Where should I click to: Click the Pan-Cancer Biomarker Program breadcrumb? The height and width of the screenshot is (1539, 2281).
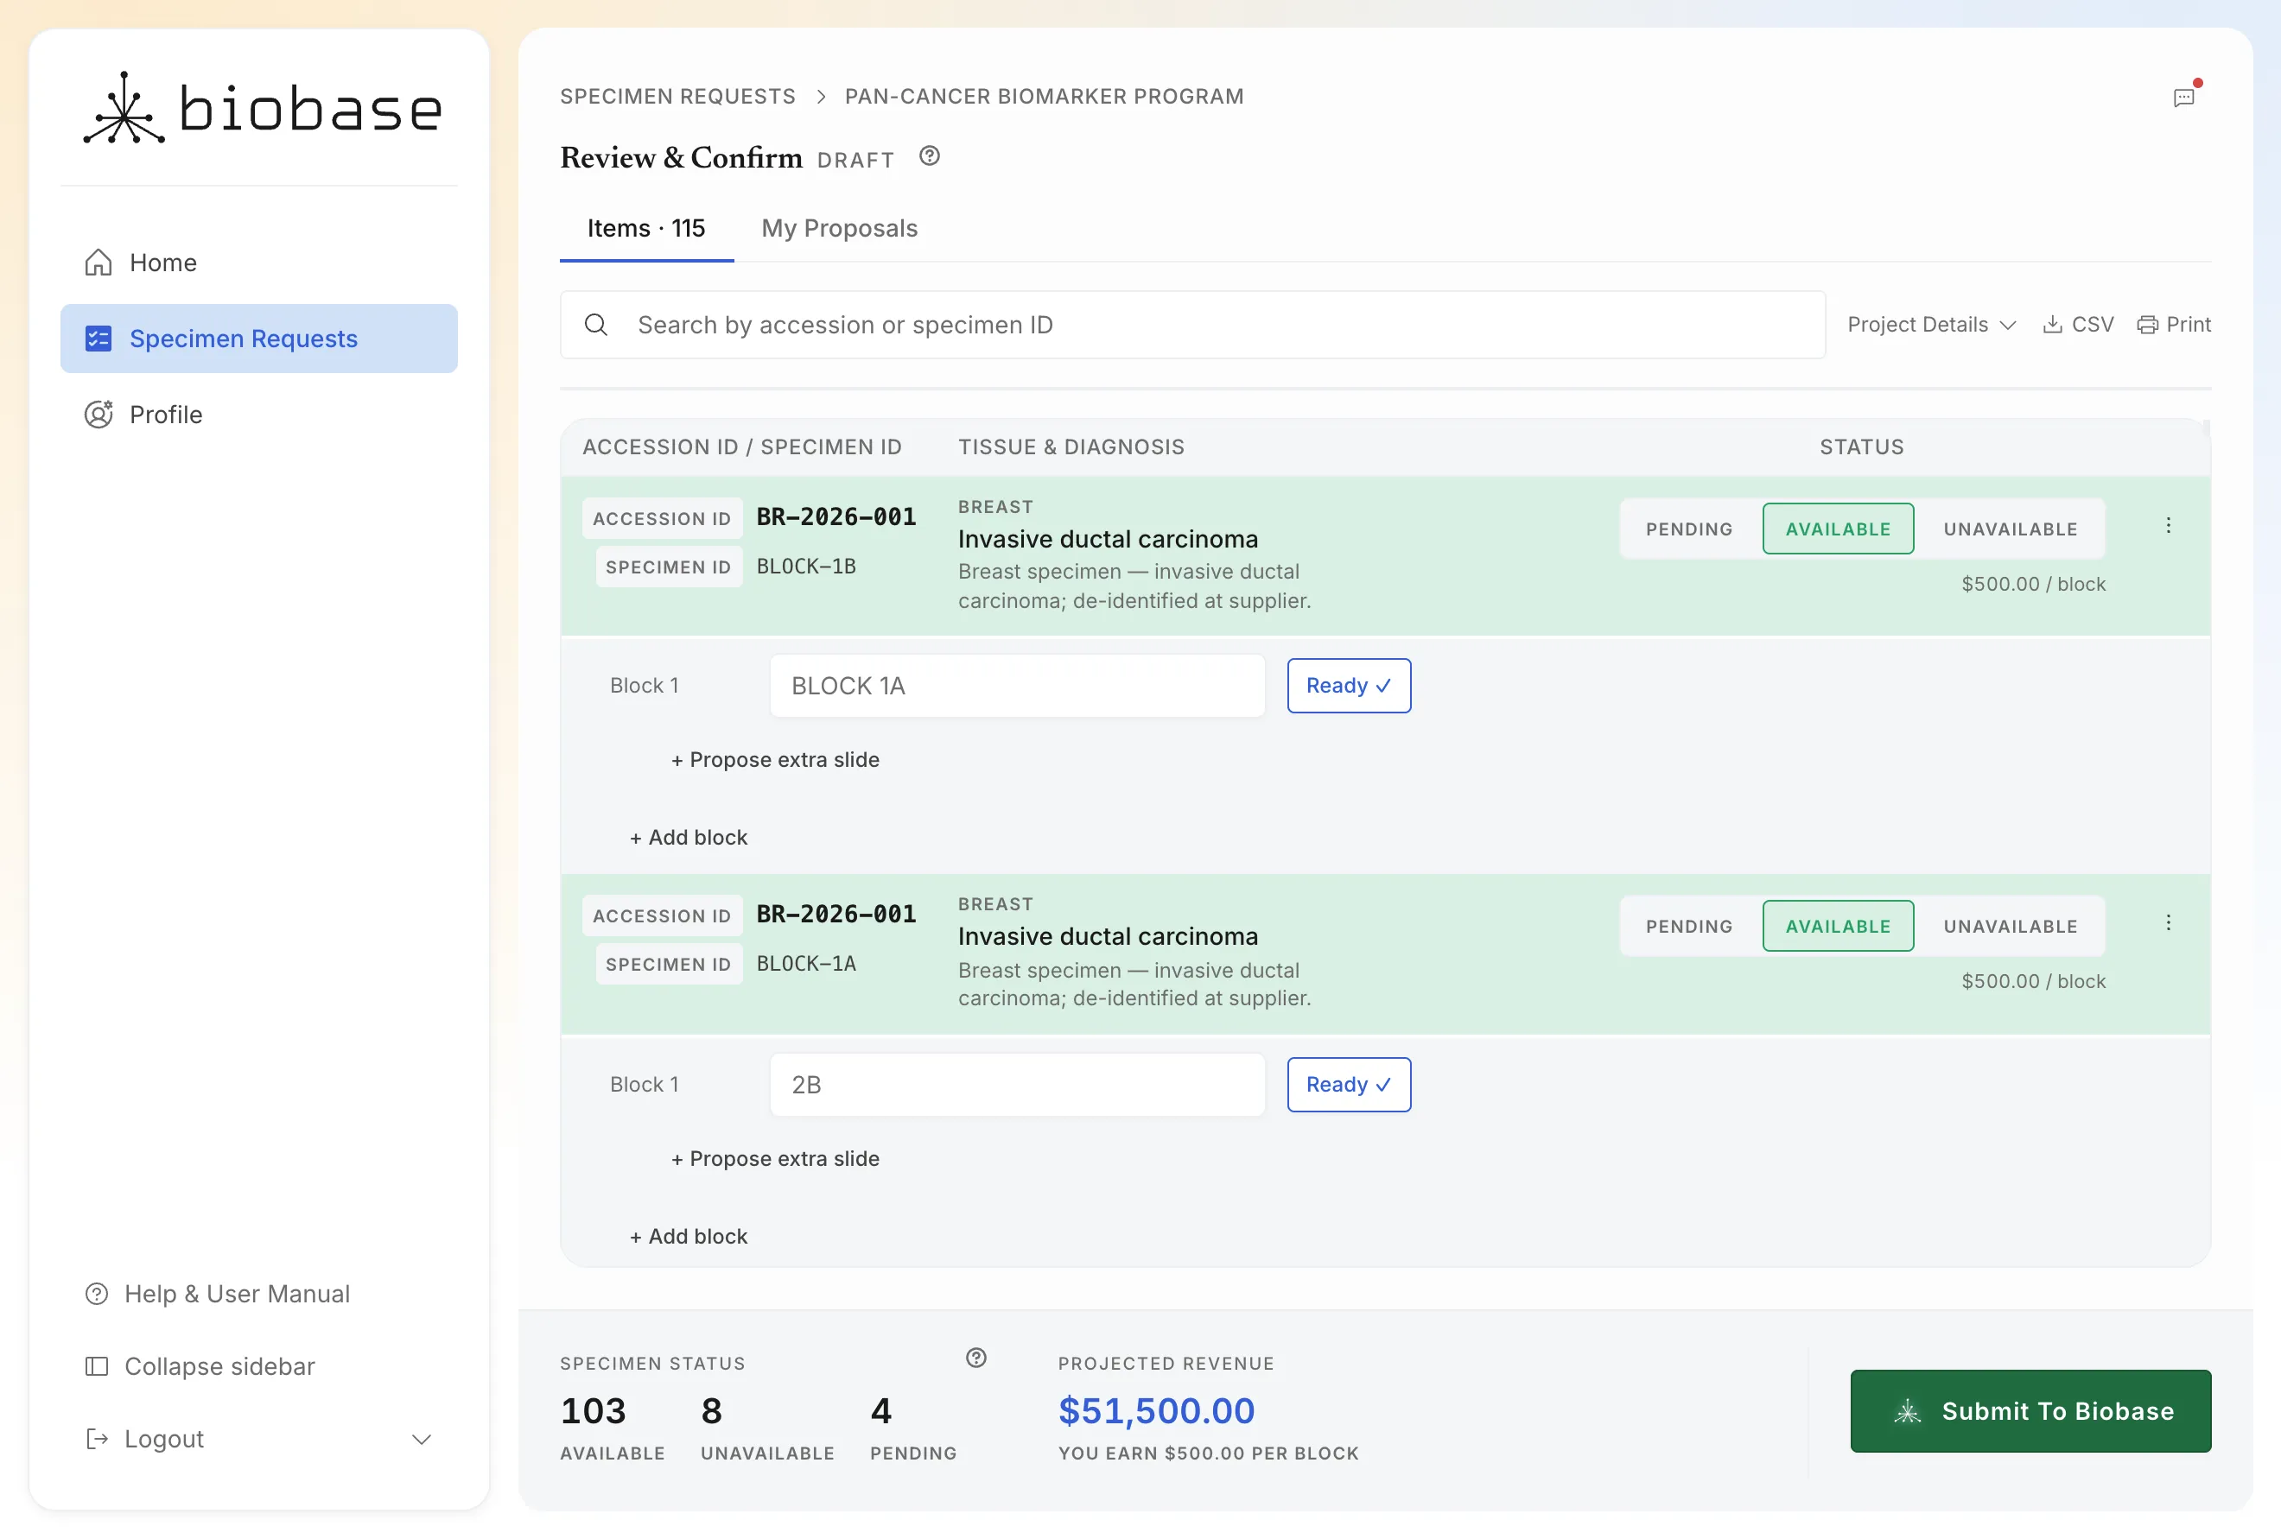tap(1044, 96)
